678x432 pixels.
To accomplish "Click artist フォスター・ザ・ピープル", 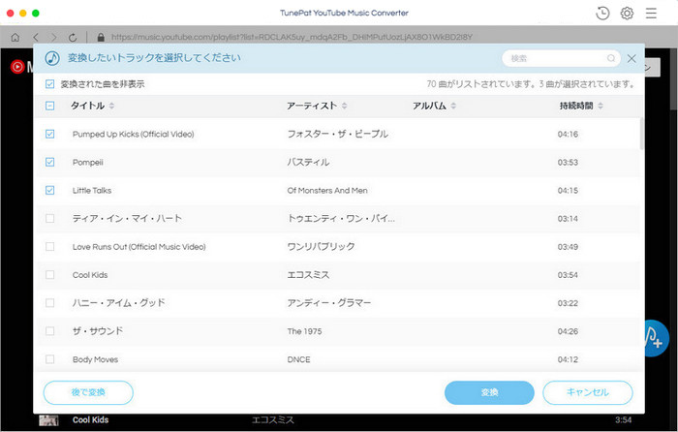I will pyautogui.click(x=337, y=134).
